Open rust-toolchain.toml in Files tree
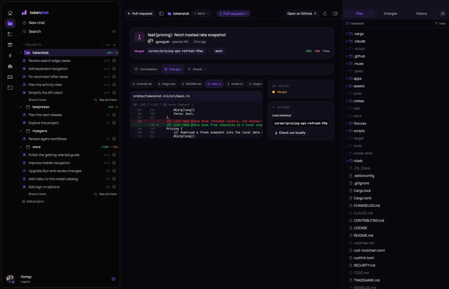The image size is (449, 289). [x=369, y=250]
